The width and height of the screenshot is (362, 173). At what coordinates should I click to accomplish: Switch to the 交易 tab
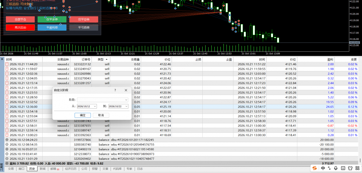(11, 169)
